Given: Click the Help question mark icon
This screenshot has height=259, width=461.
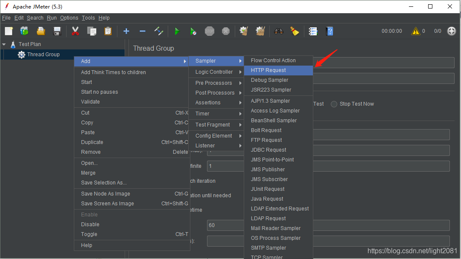Looking at the screenshot, I should click(330, 31).
